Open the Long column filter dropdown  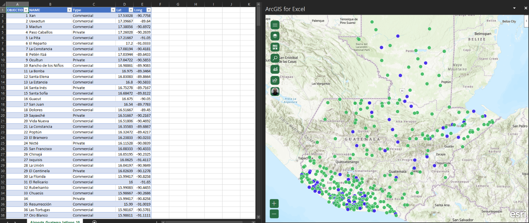click(x=148, y=10)
